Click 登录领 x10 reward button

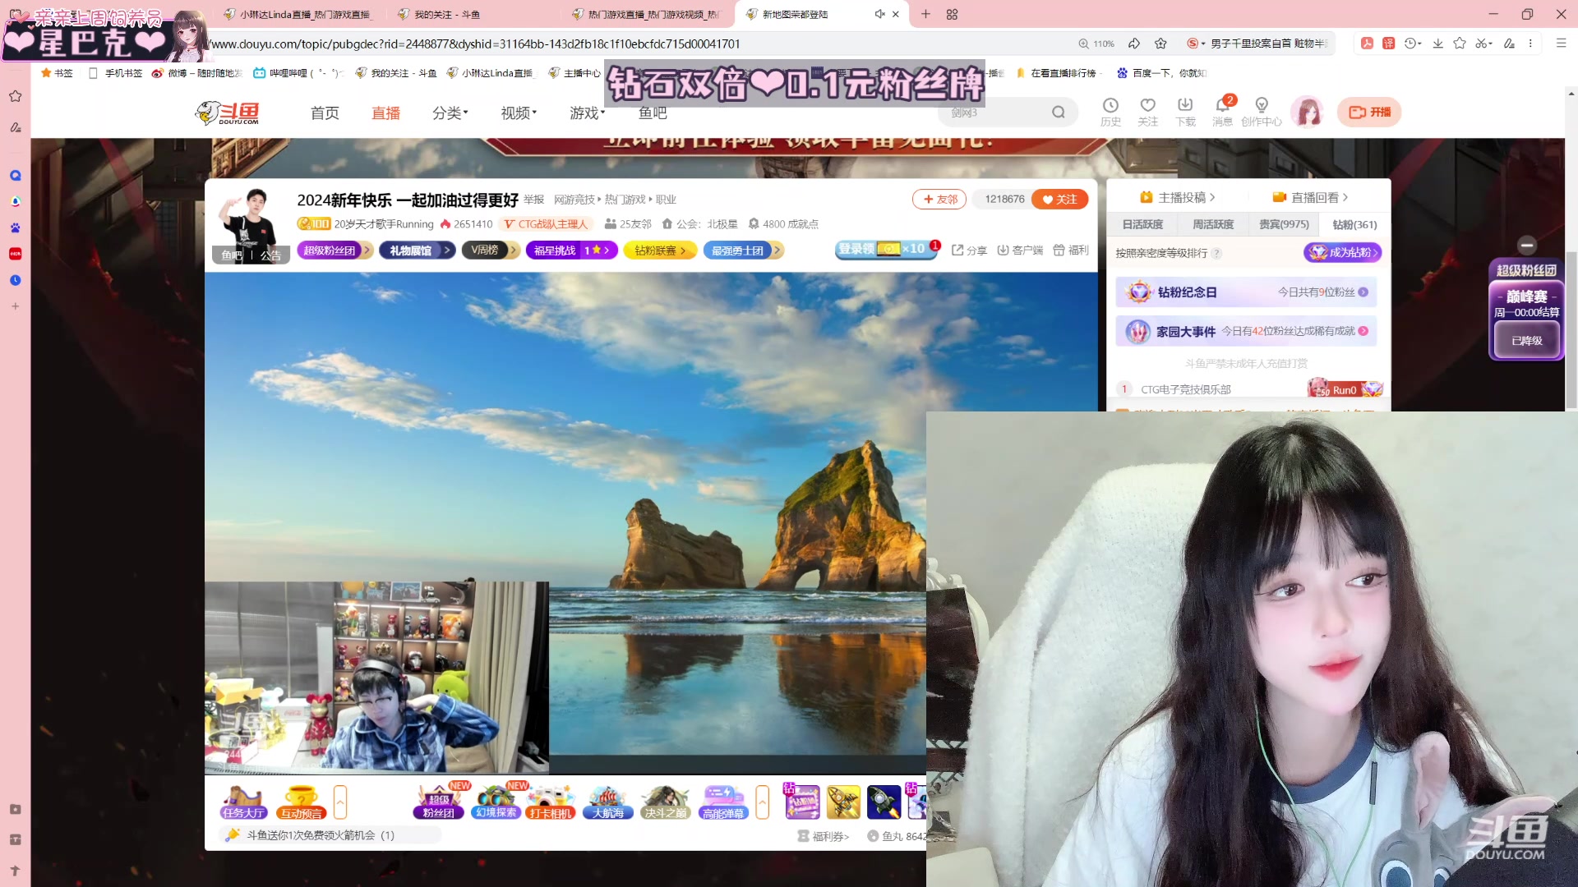coord(886,249)
